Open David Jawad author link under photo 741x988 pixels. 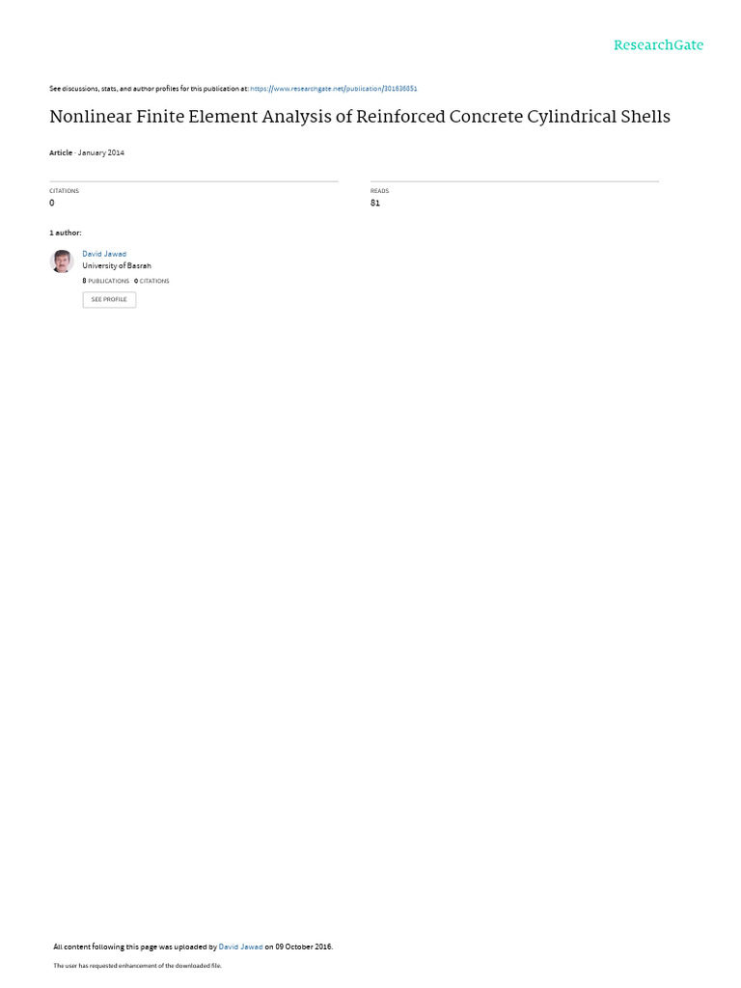[104, 254]
